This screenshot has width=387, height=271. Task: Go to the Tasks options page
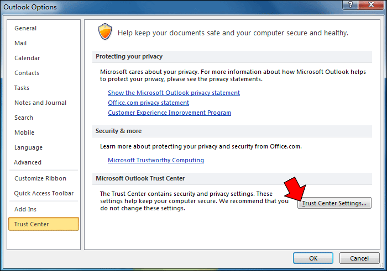22,88
